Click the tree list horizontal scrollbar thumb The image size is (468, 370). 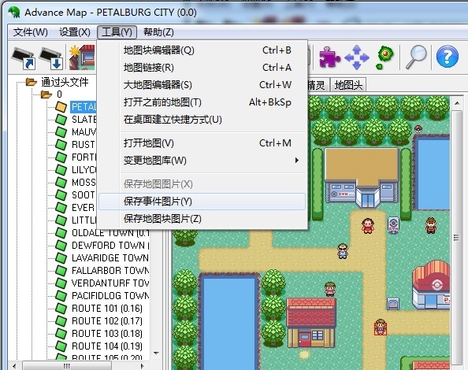tap(67, 365)
